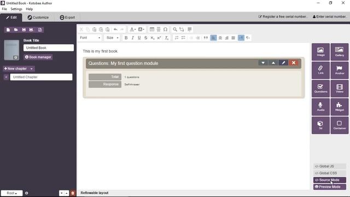Insert a Link element
Image resolution: width=350 pixels, height=197 pixels.
pos(320,70)
